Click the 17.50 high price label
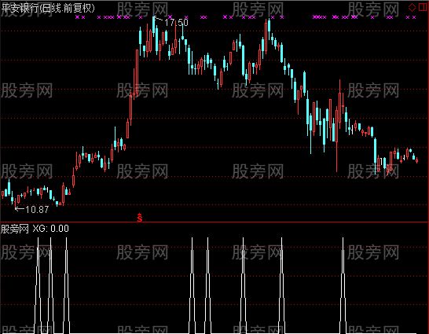 (177, 23)
